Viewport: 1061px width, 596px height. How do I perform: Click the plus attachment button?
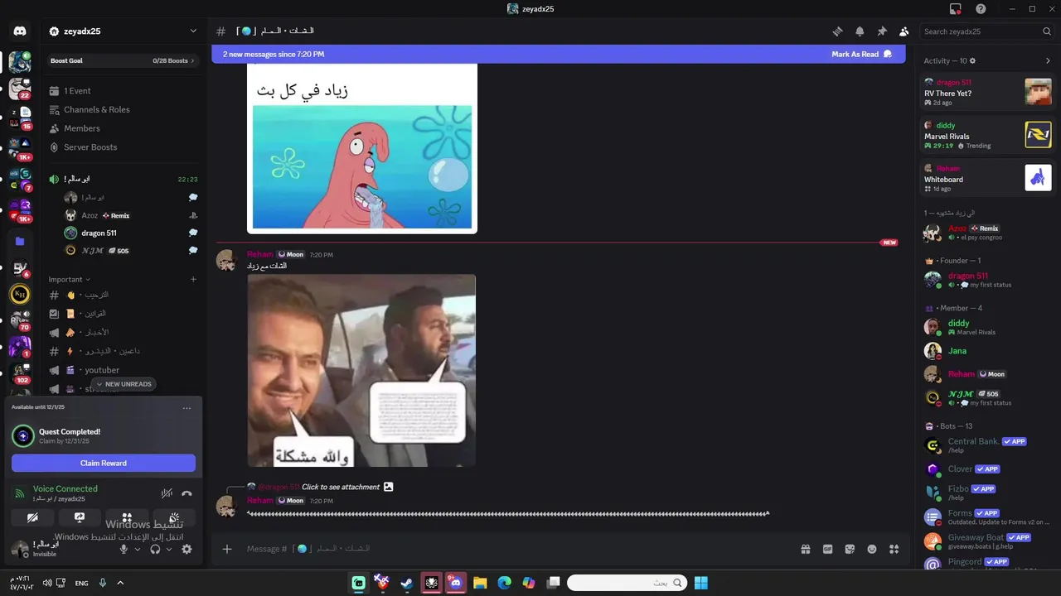pos(227,549)
